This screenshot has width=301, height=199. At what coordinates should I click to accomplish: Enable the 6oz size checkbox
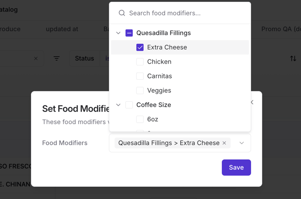[x=140, y=119]
